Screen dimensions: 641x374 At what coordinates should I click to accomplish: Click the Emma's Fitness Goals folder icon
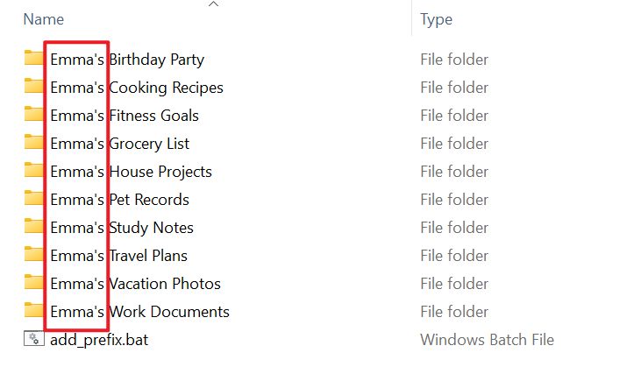33,116
